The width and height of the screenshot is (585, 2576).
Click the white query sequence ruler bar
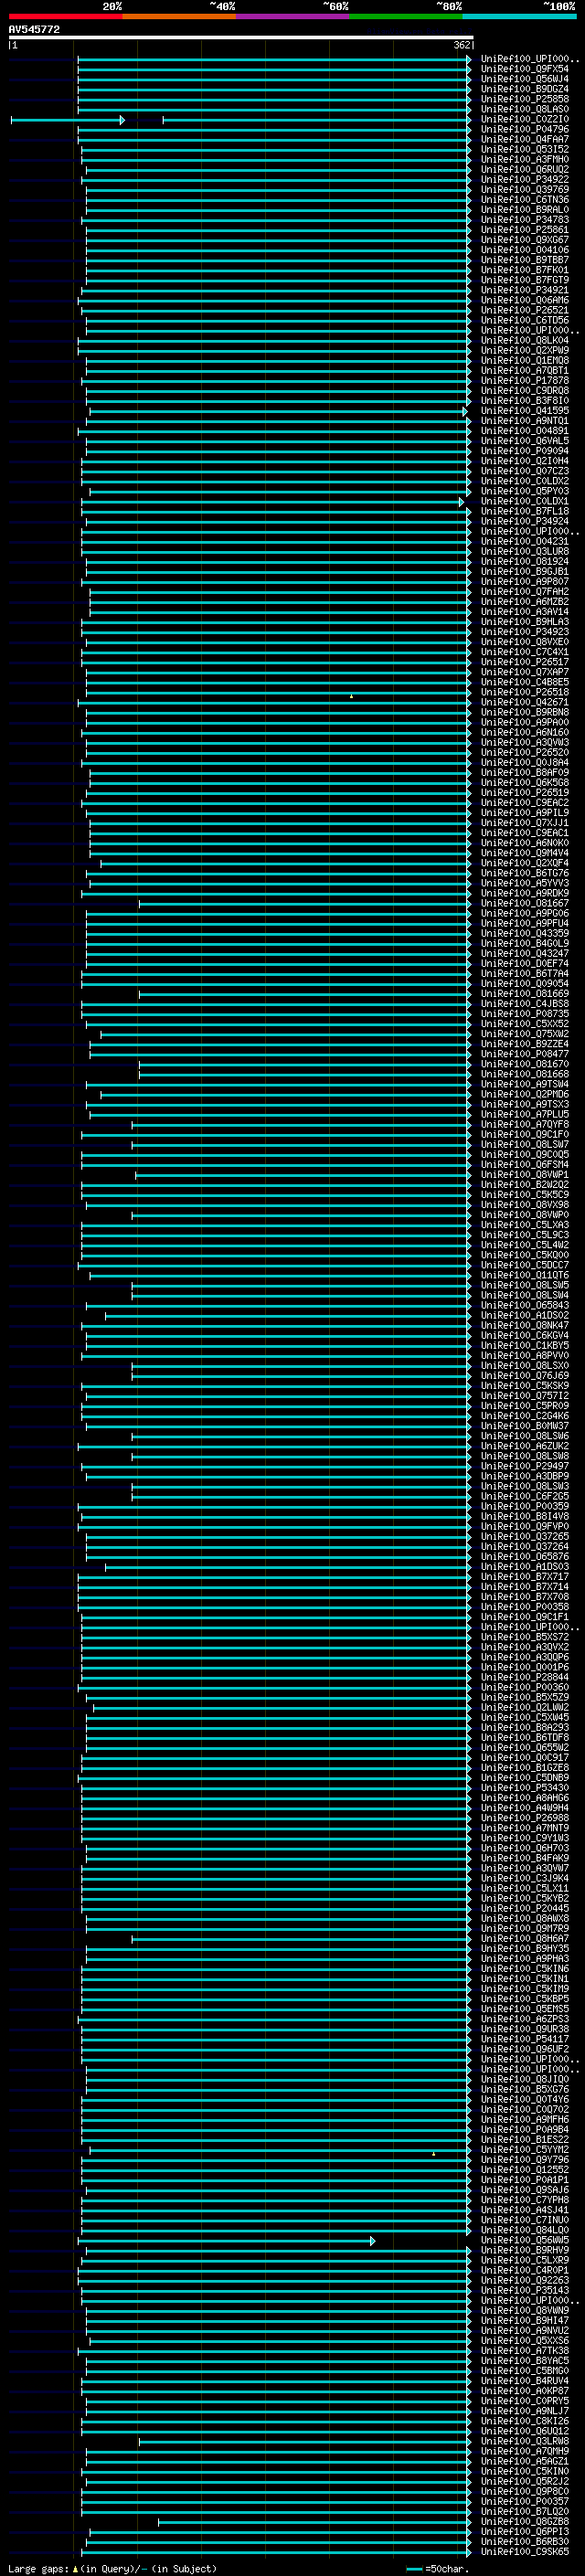coord(241,38)
